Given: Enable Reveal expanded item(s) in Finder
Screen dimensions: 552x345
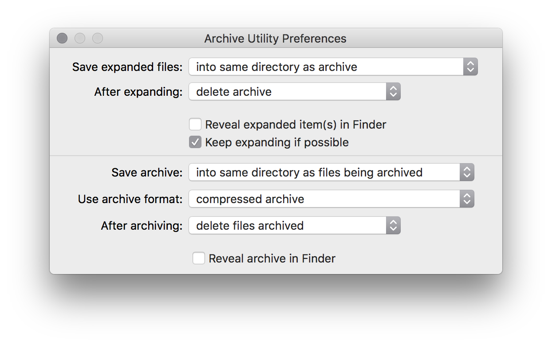Looking at the screenshot, I should coord(195,125).
